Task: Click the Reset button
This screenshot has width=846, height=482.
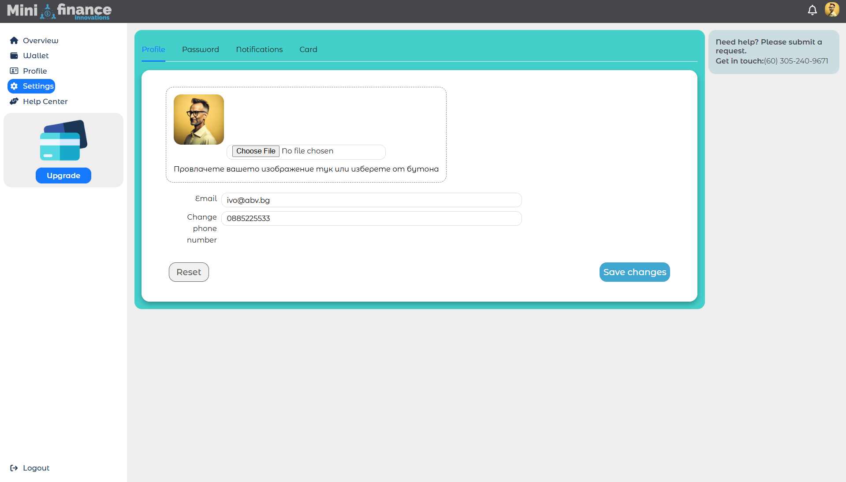Action: tap(189, 272)
